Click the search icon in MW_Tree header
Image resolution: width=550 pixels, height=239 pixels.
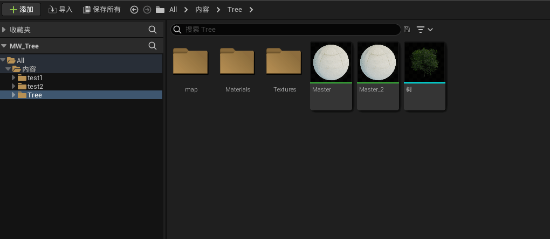pyautogui.click(x=153, y=46)
